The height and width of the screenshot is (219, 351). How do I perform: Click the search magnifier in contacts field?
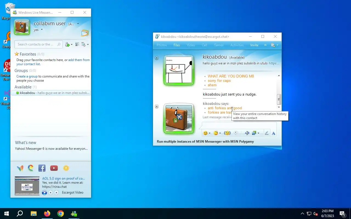click(59, 44)
